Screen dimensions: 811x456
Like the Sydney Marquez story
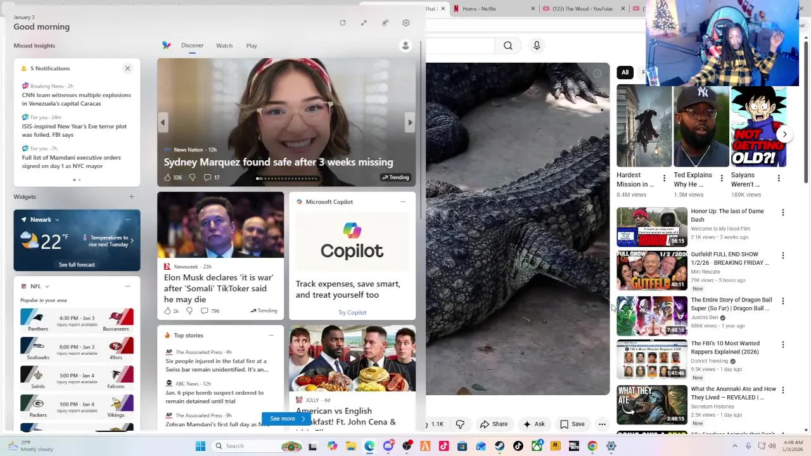168,177
